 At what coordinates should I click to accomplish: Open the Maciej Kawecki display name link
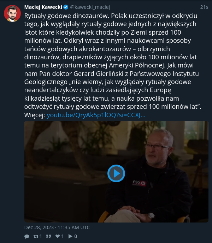coord(43,7)
